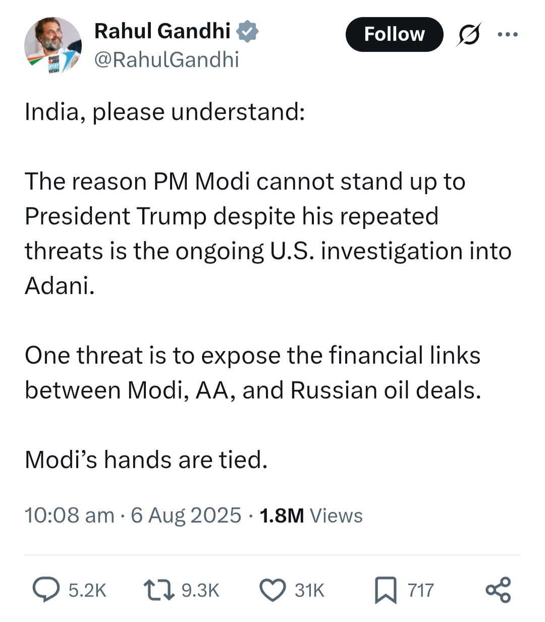545x622 pixels.
Task: Click the Grok icon beside Follow
Action: (469, 34)
